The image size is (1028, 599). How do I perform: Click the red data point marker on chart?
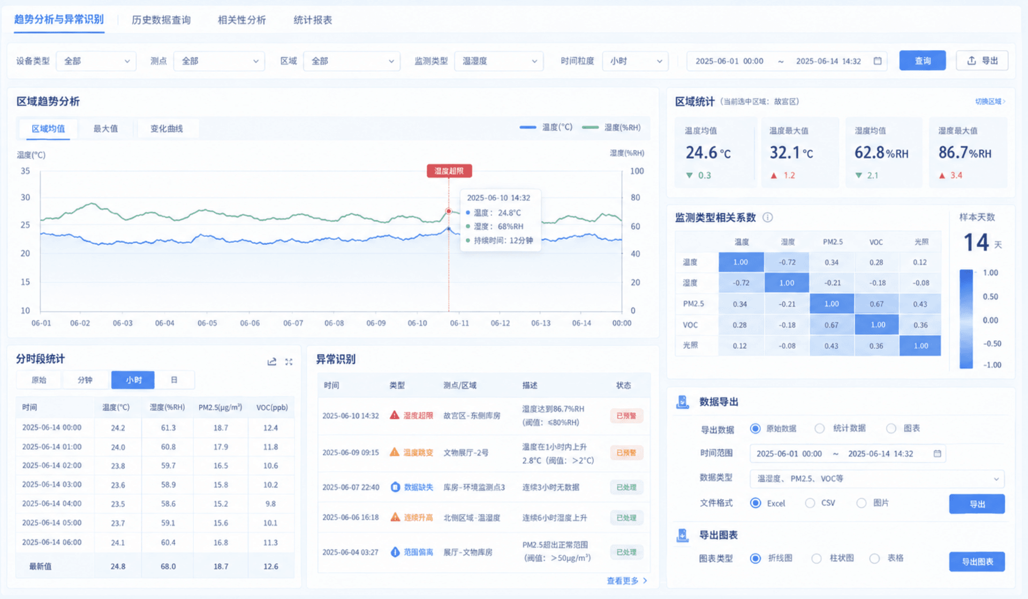(449, 211)
